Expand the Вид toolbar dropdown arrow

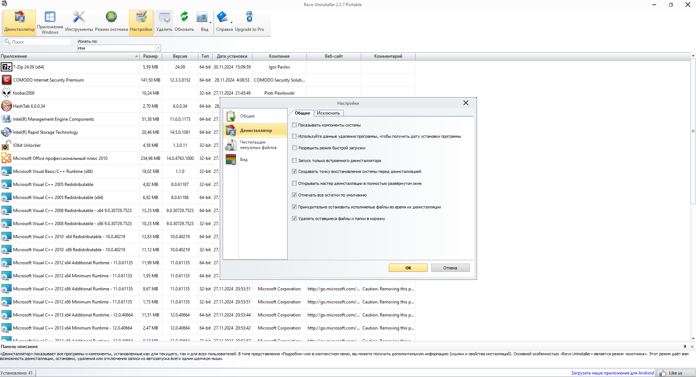(210, 23)
